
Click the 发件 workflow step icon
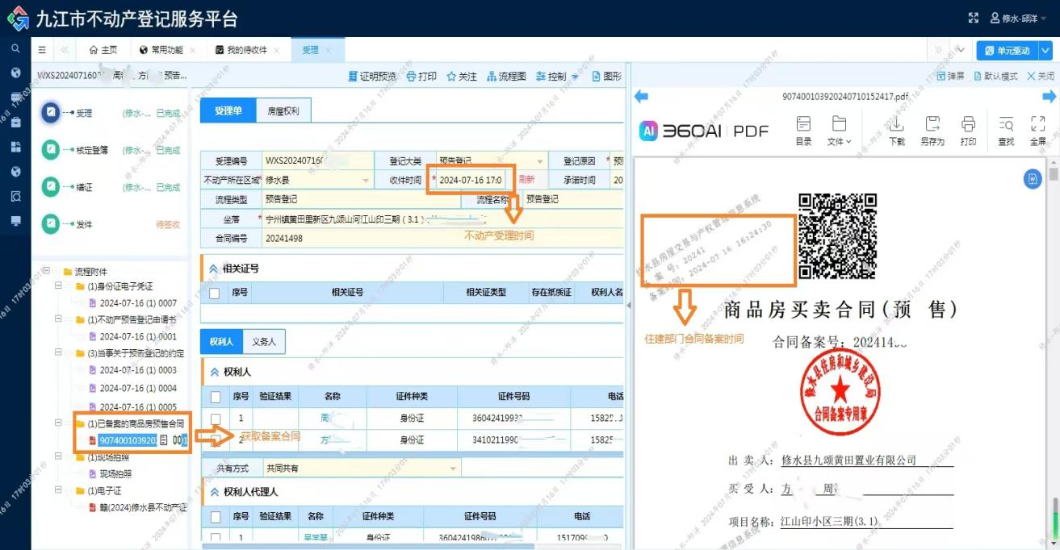pyautogui.click(x=50, y=224)
